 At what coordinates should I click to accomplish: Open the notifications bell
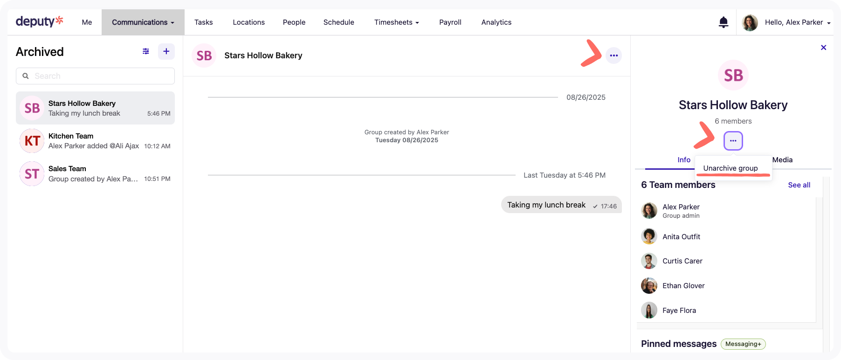(x=723, y=22)
